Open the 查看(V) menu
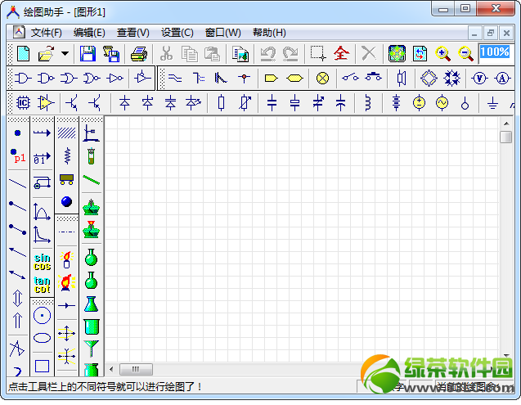The width and height of the screenshot is (521, 405). click(x=132, y=33)
